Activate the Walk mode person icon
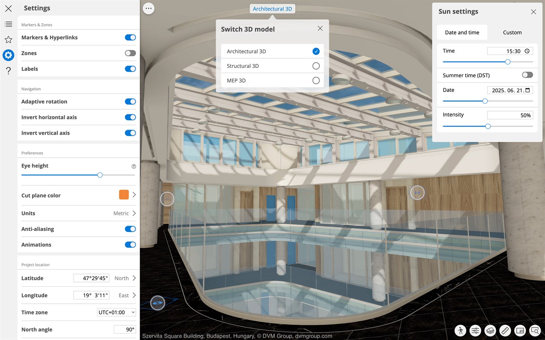Screen dimensions: 545x340 point(460,330)
